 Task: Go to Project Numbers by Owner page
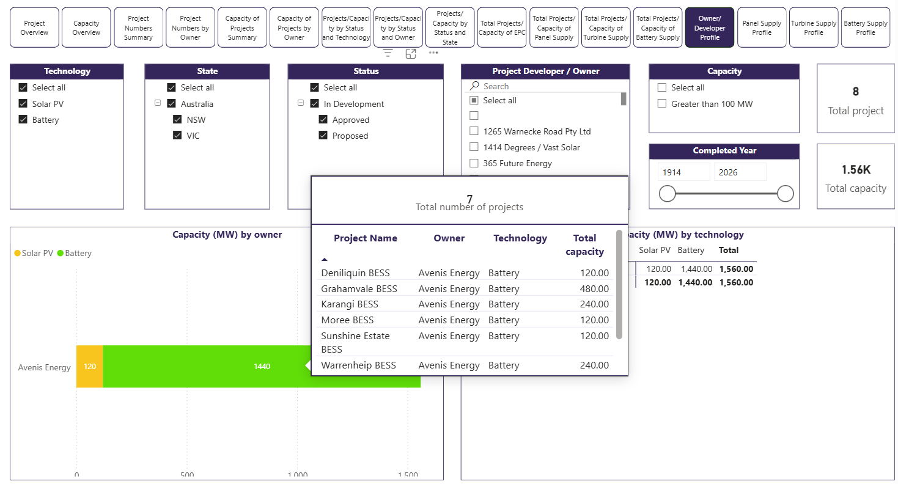tap(190, 28)
